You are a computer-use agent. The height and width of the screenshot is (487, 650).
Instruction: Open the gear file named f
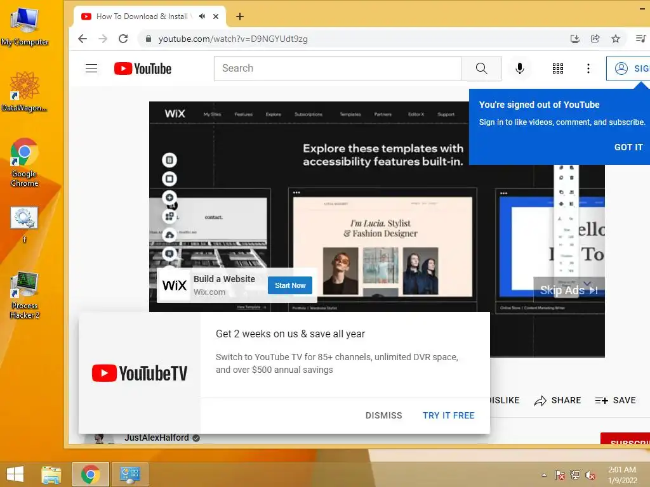[25, 224]
